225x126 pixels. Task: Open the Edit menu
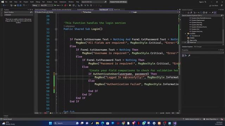[11, 2]
